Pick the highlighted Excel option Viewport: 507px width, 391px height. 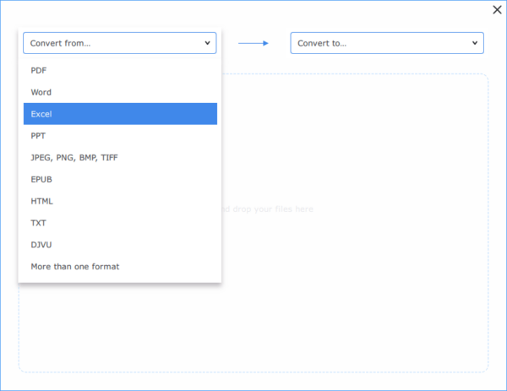click(120, 114)
